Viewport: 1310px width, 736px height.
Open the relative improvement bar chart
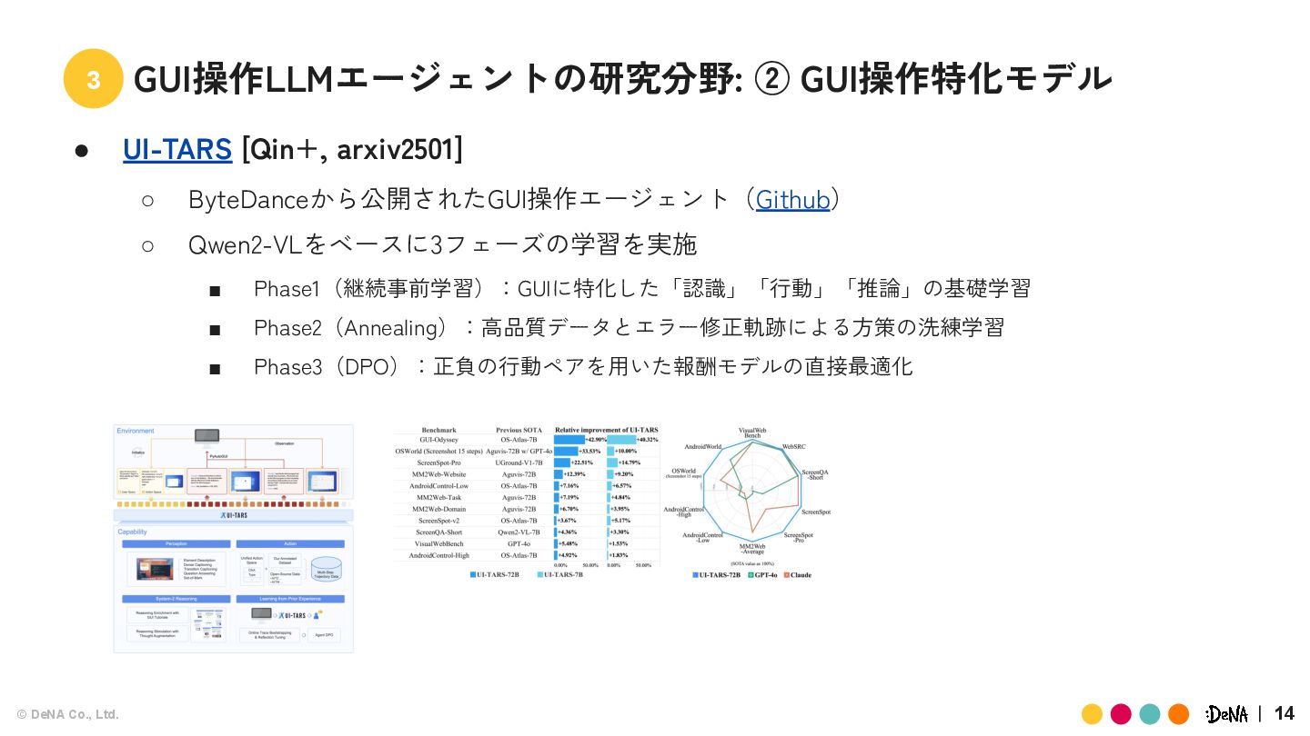(x=528, y=502)
